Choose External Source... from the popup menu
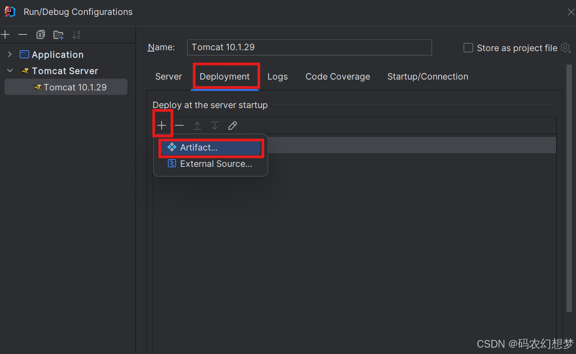 click(x=215, y=164)
